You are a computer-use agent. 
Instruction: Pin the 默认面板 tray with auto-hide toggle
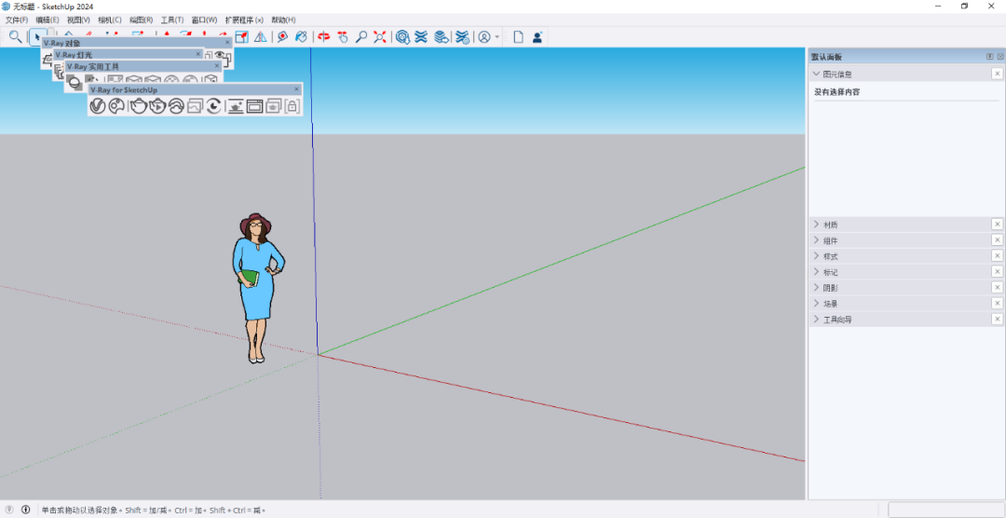click(989, 57)
